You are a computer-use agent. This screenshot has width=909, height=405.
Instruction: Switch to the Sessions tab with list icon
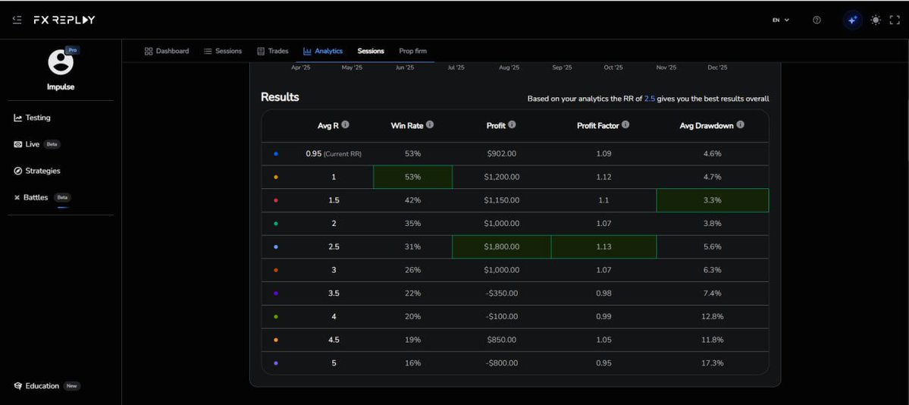click(223, 51)
